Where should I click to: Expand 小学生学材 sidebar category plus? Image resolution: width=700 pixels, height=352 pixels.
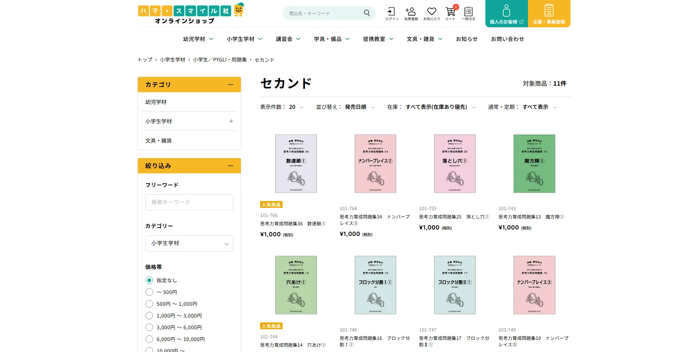click(231, 121)
